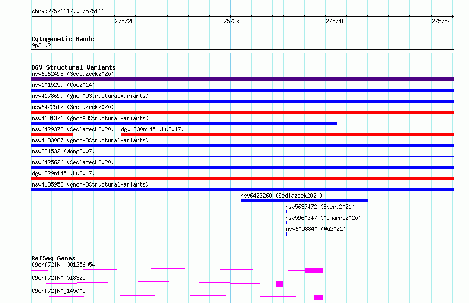Click the tiny blue nsv5960347 marker
This screenshot has width=469, height=303.
286,223
